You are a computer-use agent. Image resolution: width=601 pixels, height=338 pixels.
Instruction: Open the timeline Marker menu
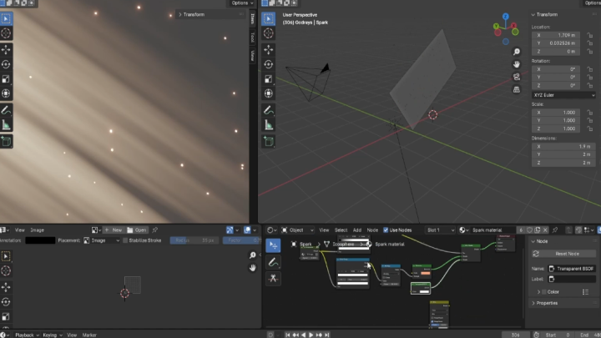tap(89, 335)
